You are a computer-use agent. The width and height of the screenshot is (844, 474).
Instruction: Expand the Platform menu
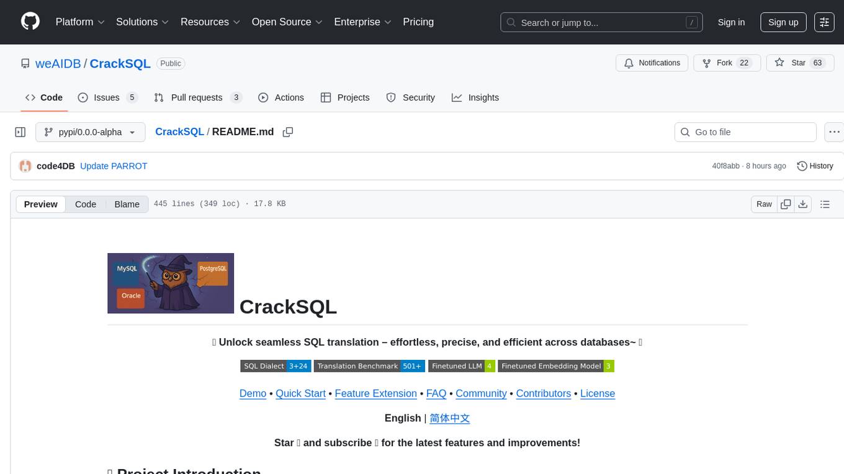click(80, 22)
